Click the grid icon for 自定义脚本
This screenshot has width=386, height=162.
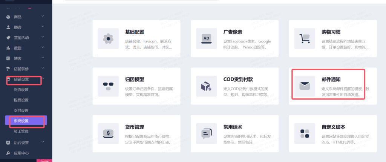(x=304, y=133)
